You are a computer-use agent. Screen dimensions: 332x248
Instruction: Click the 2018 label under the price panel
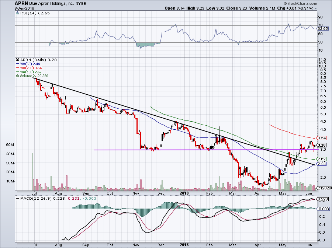(x=184, y=193)
